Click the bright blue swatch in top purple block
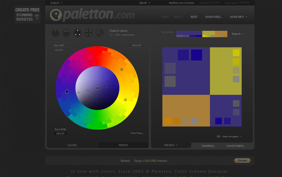Image resolution: width=282 pixels, height=177 pixels. 196,55
